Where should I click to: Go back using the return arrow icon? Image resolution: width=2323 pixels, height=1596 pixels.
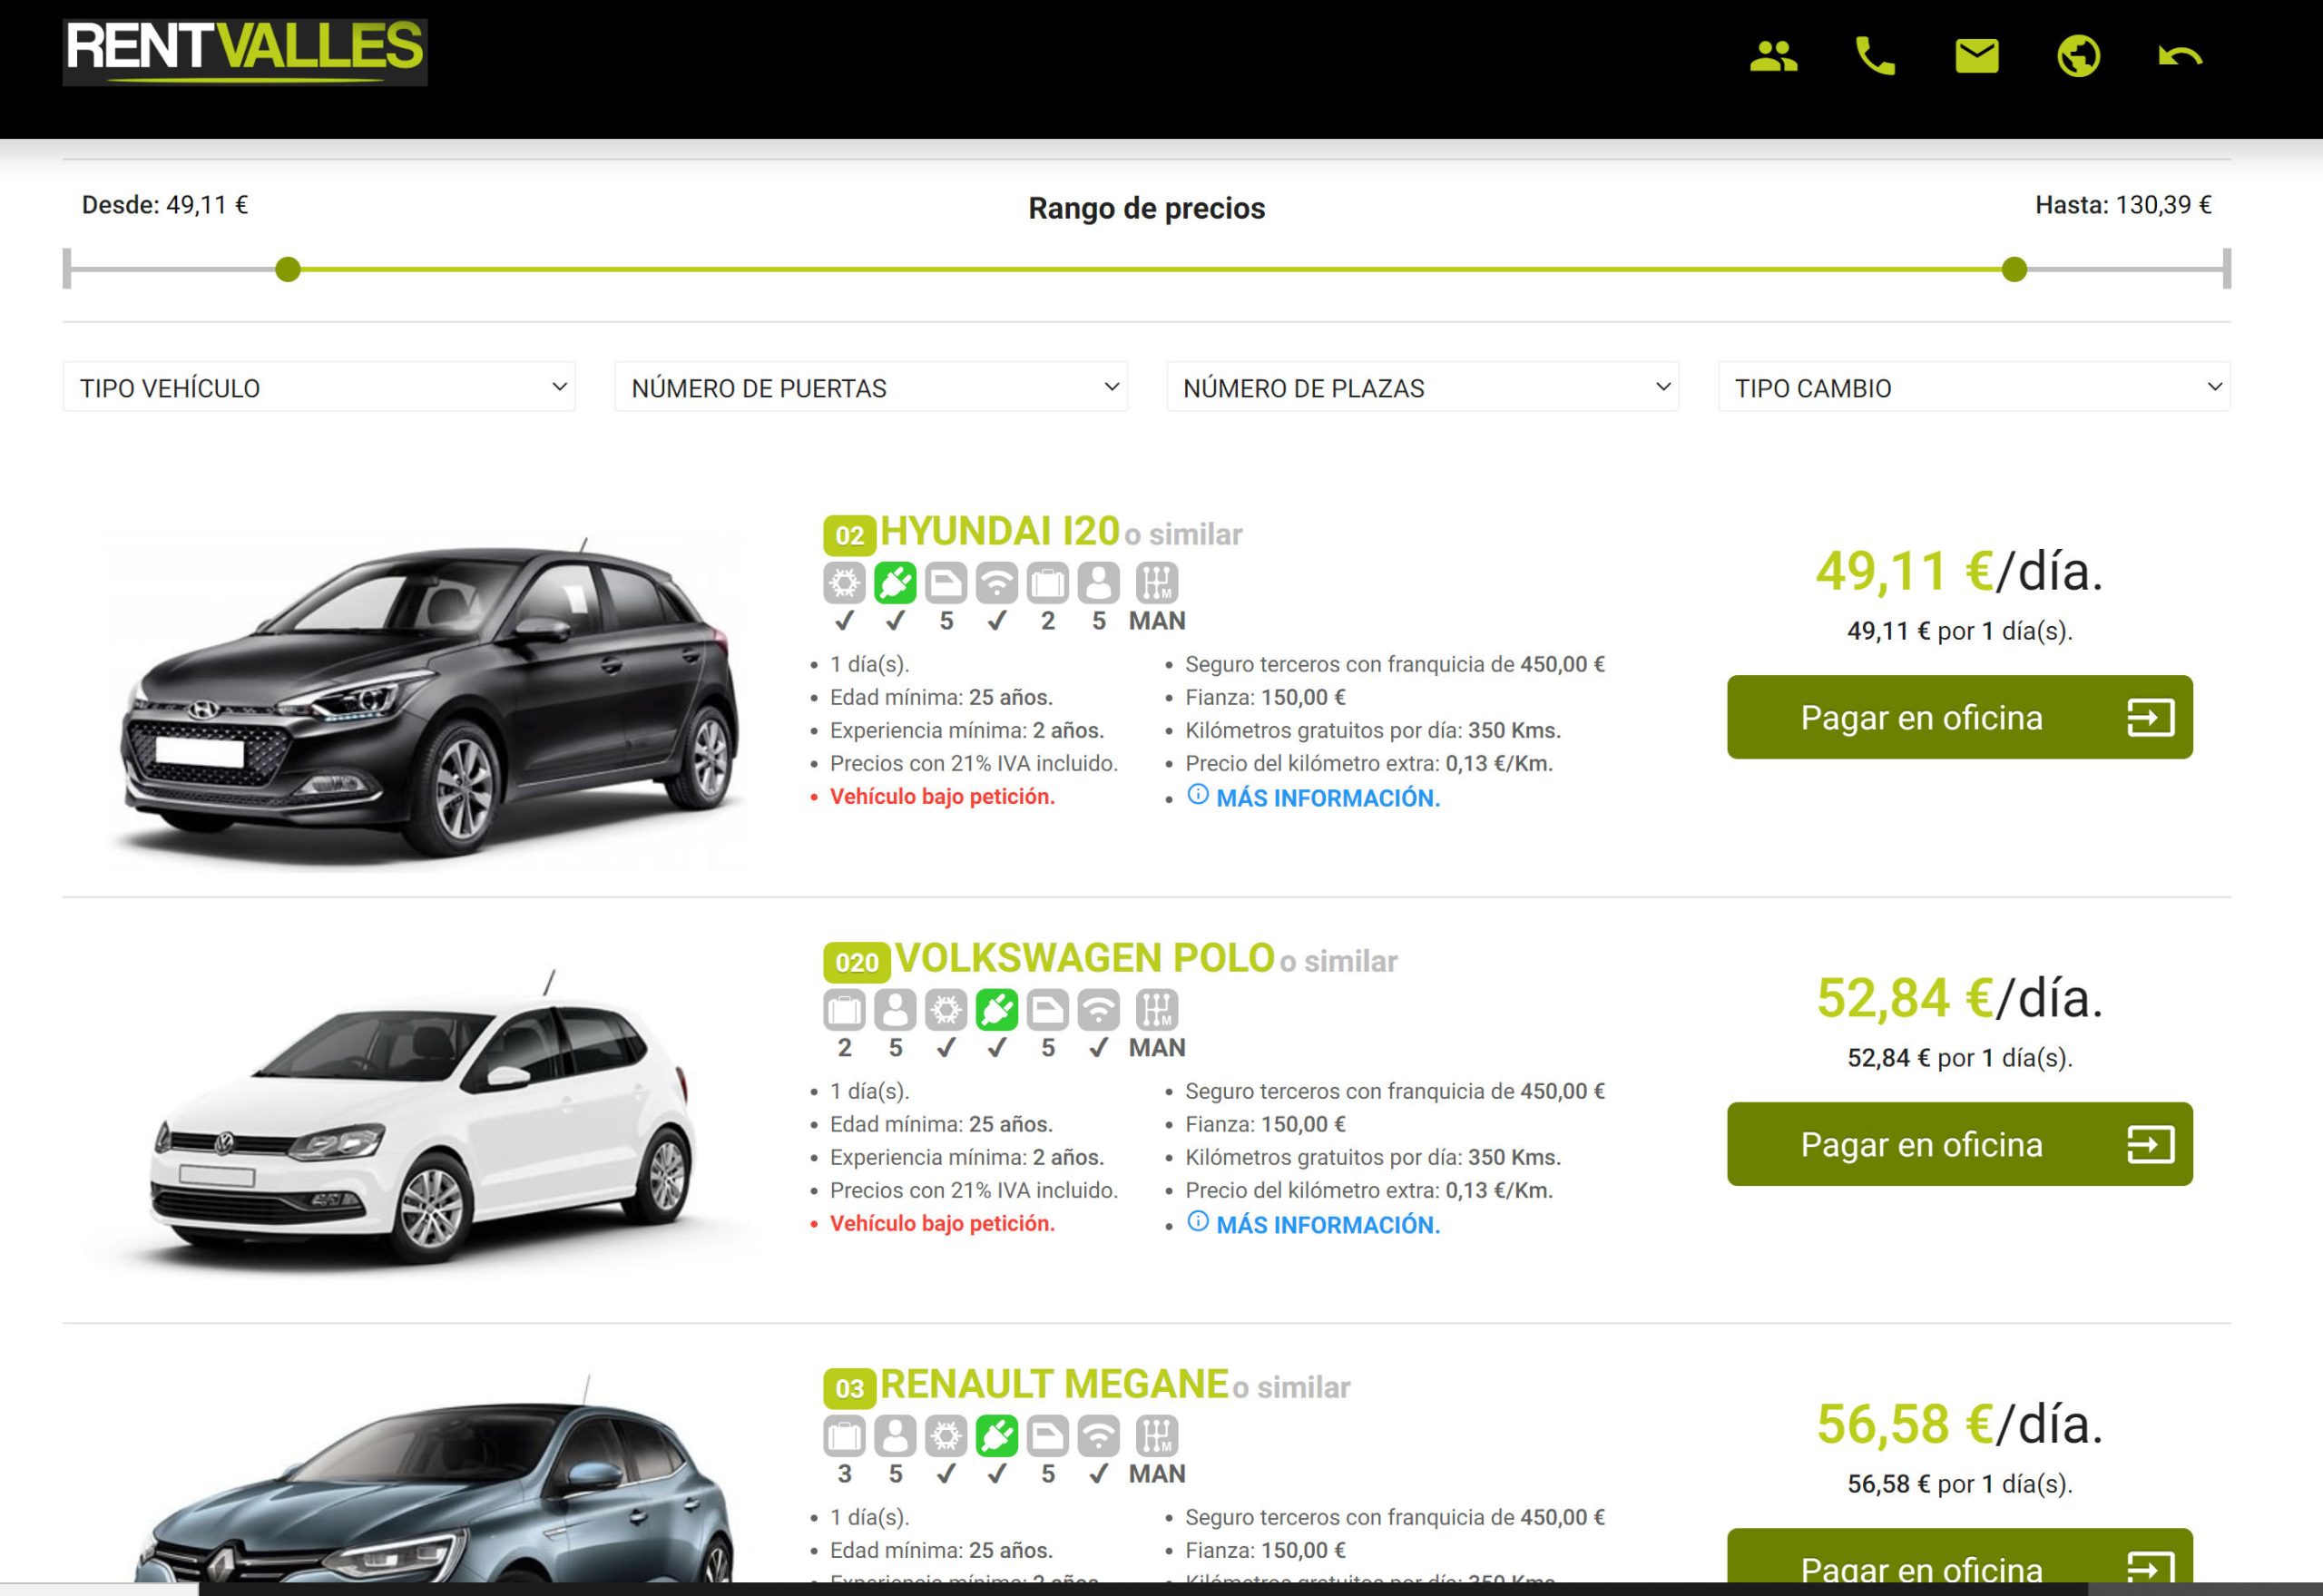tap(2180, 56)
